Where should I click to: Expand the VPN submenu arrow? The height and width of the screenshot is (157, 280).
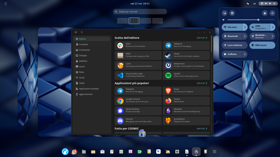click(273, 27)
